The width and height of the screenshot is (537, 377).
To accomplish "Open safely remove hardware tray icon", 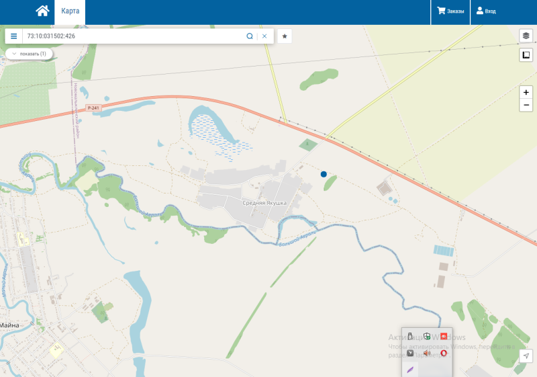I will (410, 336).
